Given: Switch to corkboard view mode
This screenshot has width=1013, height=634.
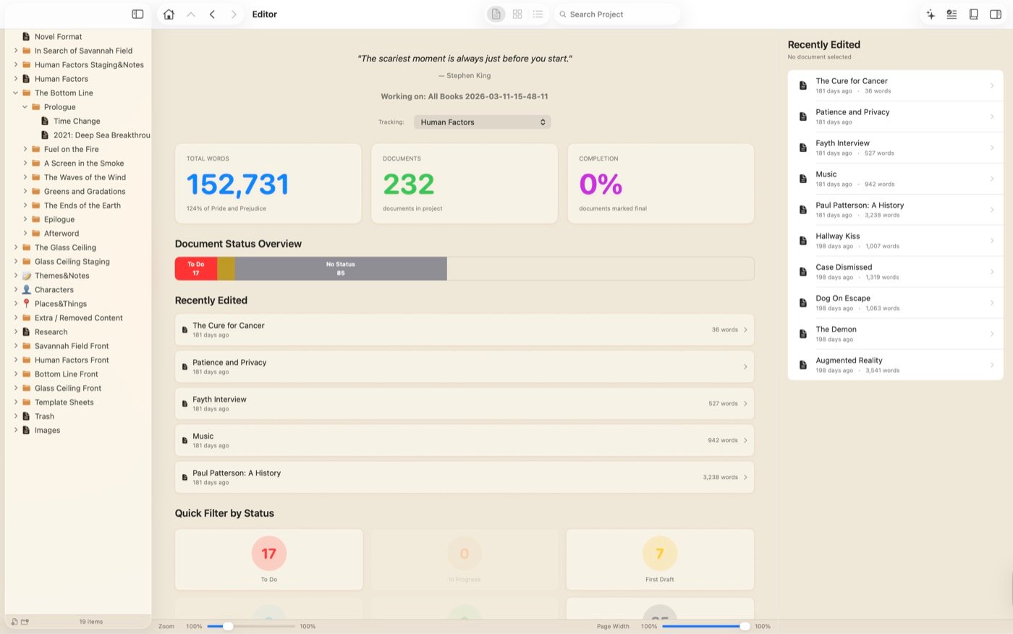Looking at the screenshot, I should [517, 14].
